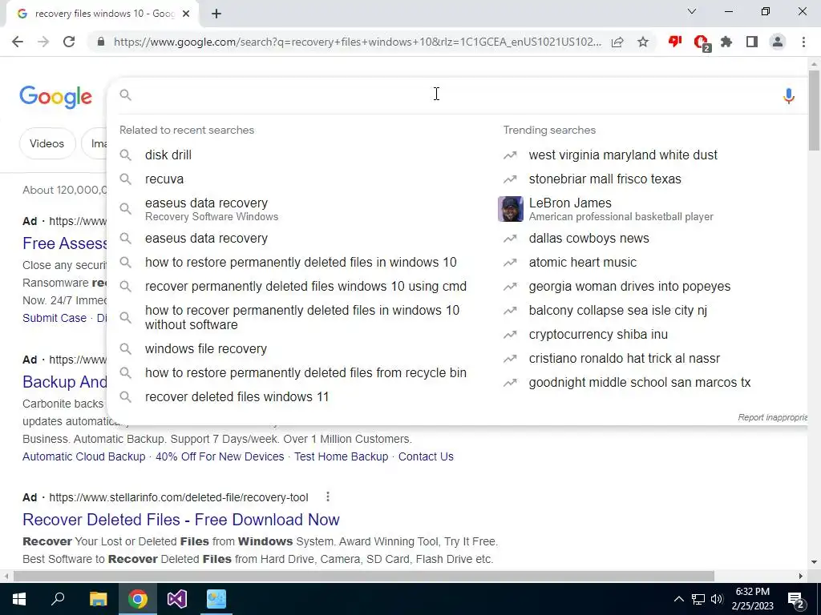
Task: Click the Google logo
Action: tap(56, 97)
